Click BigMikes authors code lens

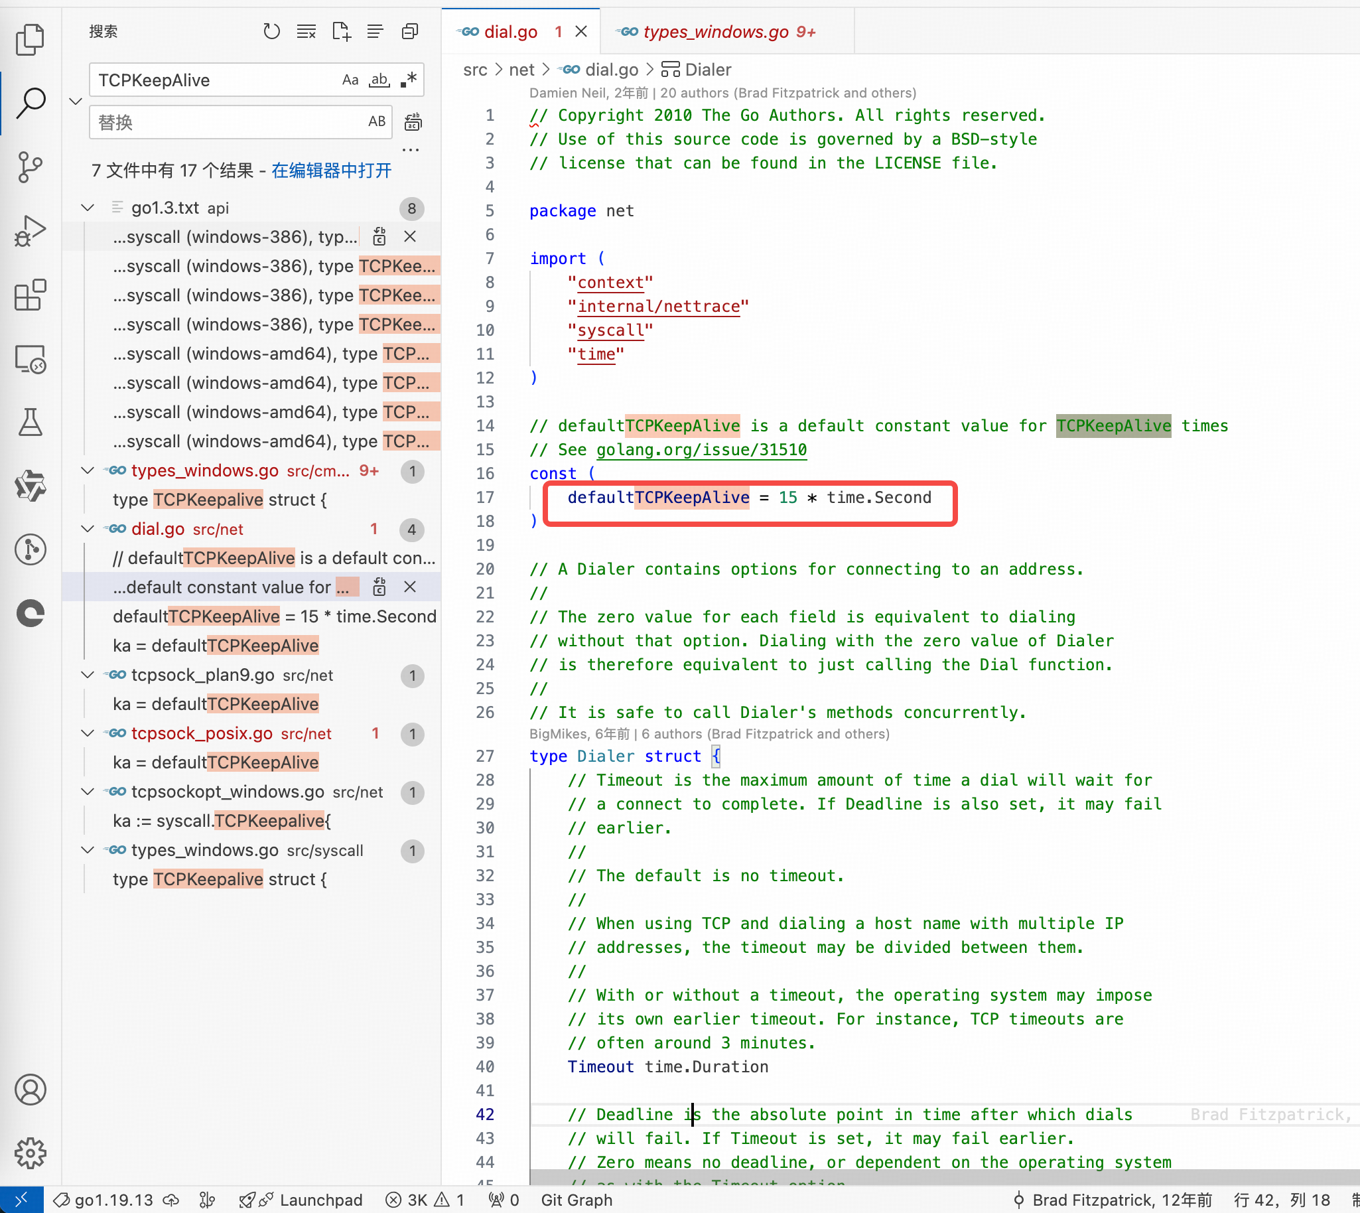(709, 734)
